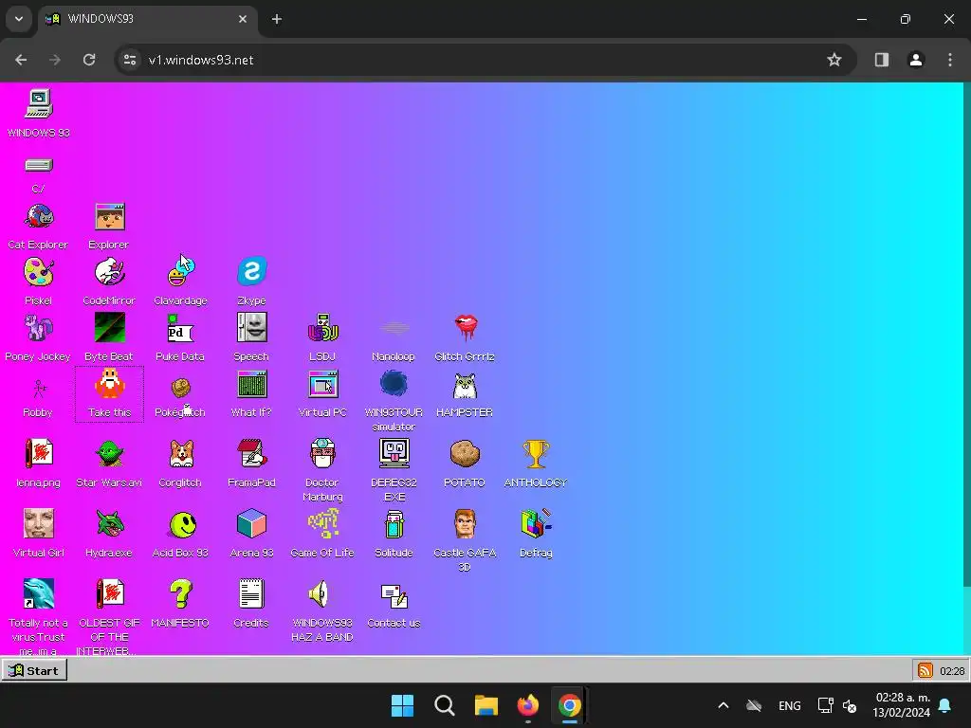Open the Explorer desktop icon
Screen dimensions: 971x728
[110, 217]
